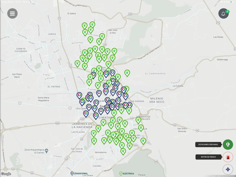This screenshot has height=177, width=236.
Task: Center map on my location
Action: [228, 169]
